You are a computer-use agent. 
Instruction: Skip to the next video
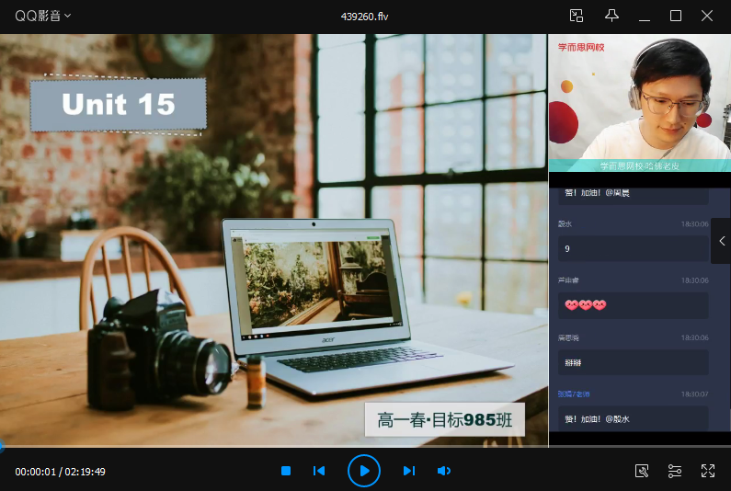tap(409, 471)
